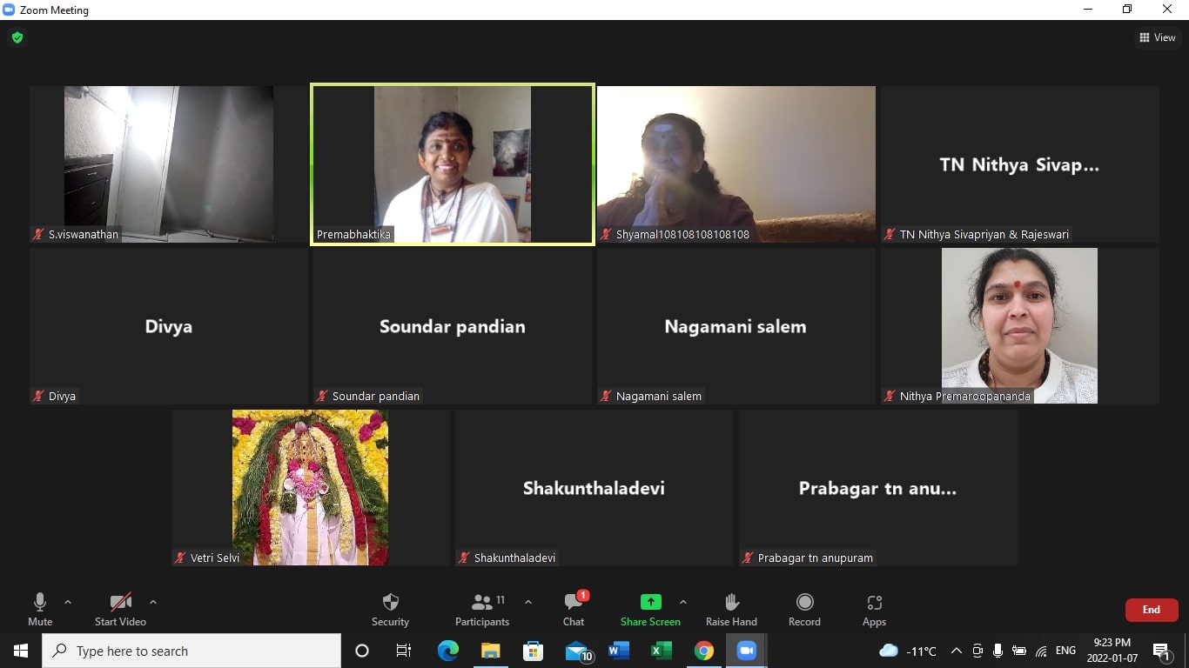Screen dimensions: 1189x668
Task: Click the Windows taskbar search box
Action: point(191,651)
